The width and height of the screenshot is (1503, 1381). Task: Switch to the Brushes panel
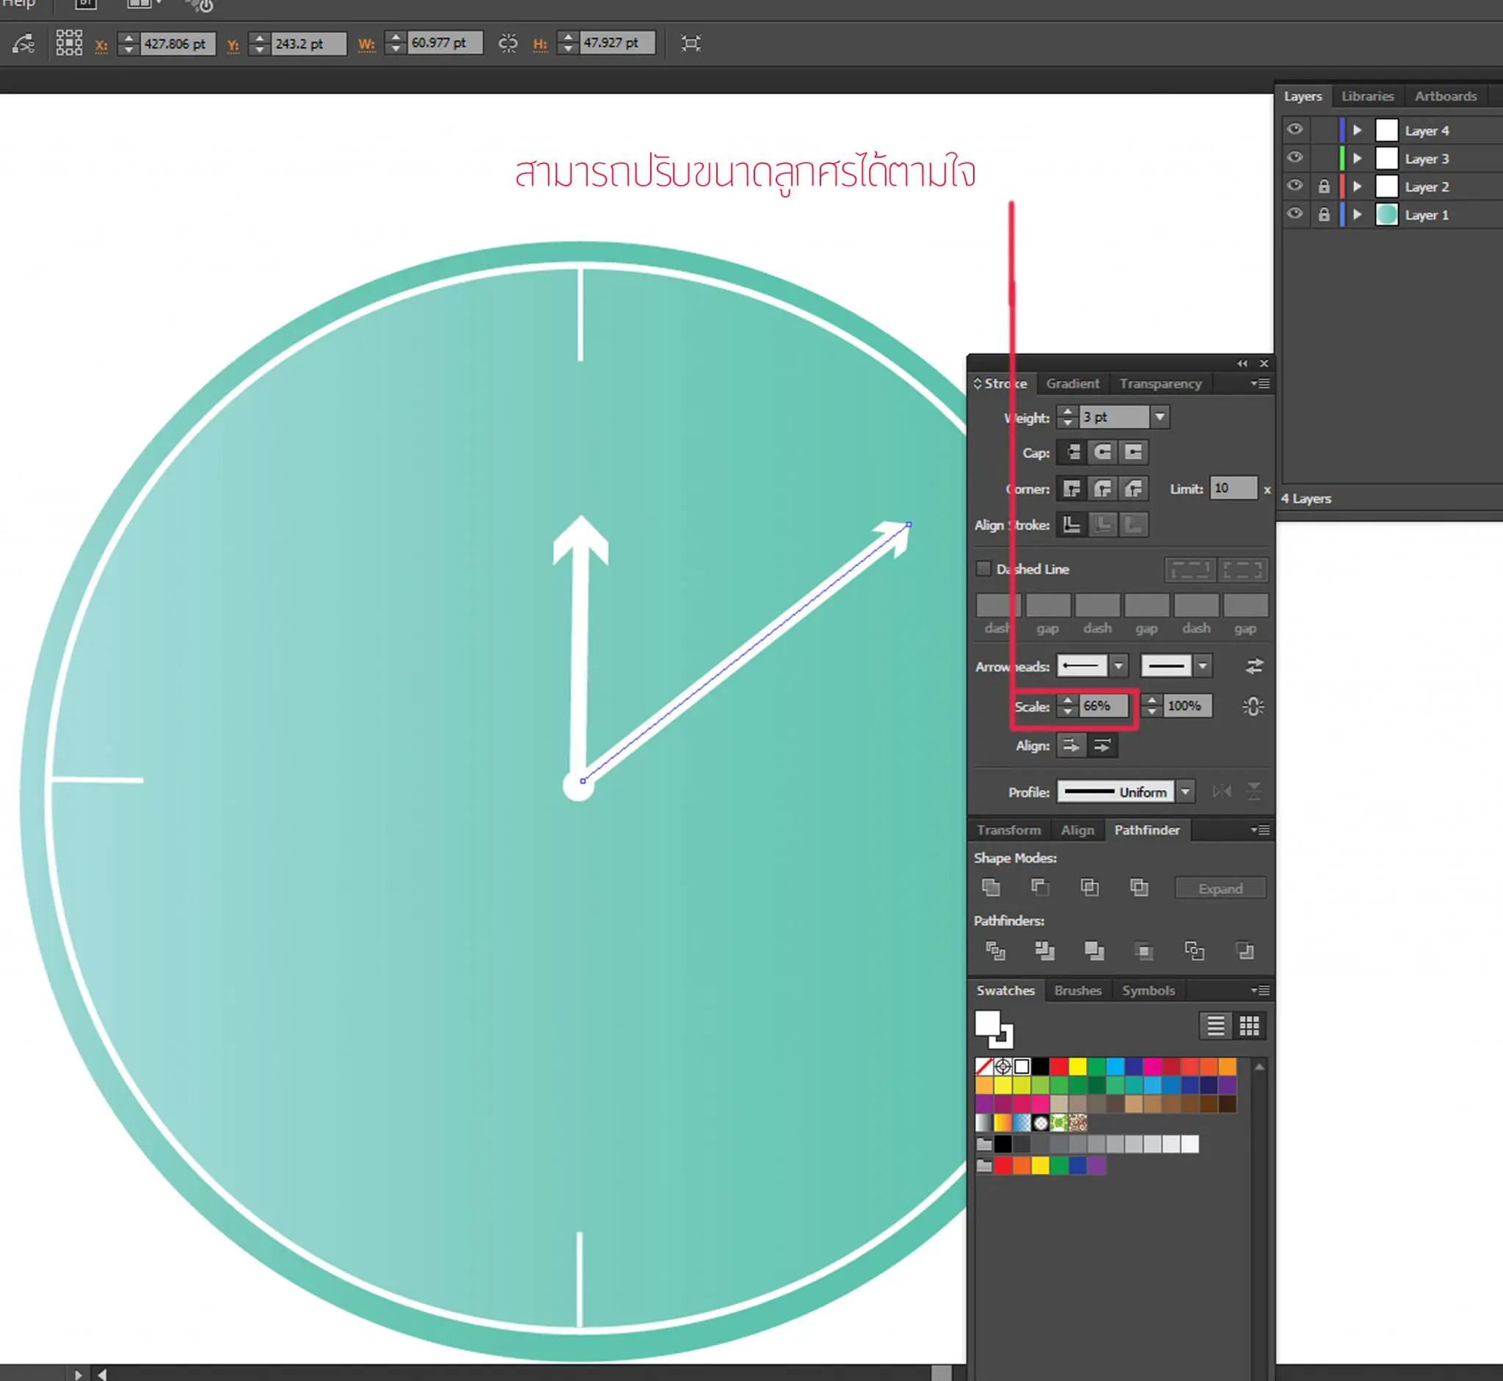(1078, 990)
